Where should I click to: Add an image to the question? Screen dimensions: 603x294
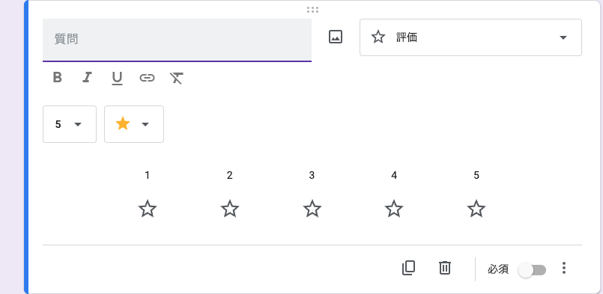point(336,37)
